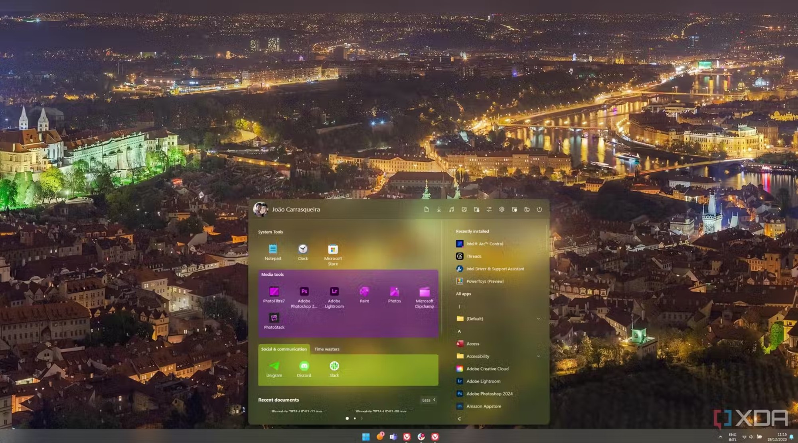Switch to the Time wasters tab
The height and width of the screenshot is (443, 798).
(326, 349)
